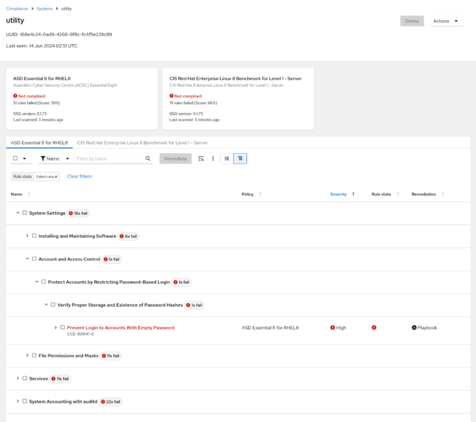The image size is (476, 422).
Task: Open the kebab menu in the toolbar
Action: 213,159
